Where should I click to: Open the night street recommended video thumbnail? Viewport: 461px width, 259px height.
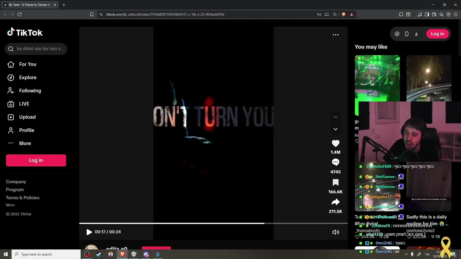[429, 78]
